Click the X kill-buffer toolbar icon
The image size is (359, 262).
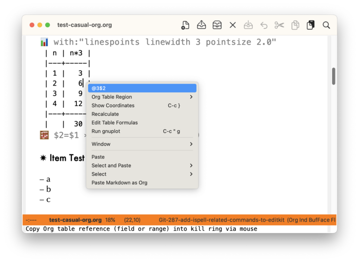tap(233, 25)
